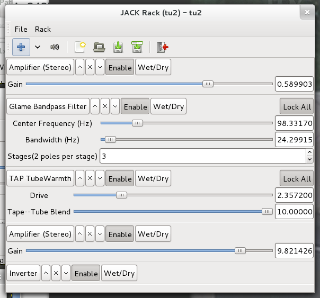Save the rack with the green arrow disk icon

click(118, 47)
